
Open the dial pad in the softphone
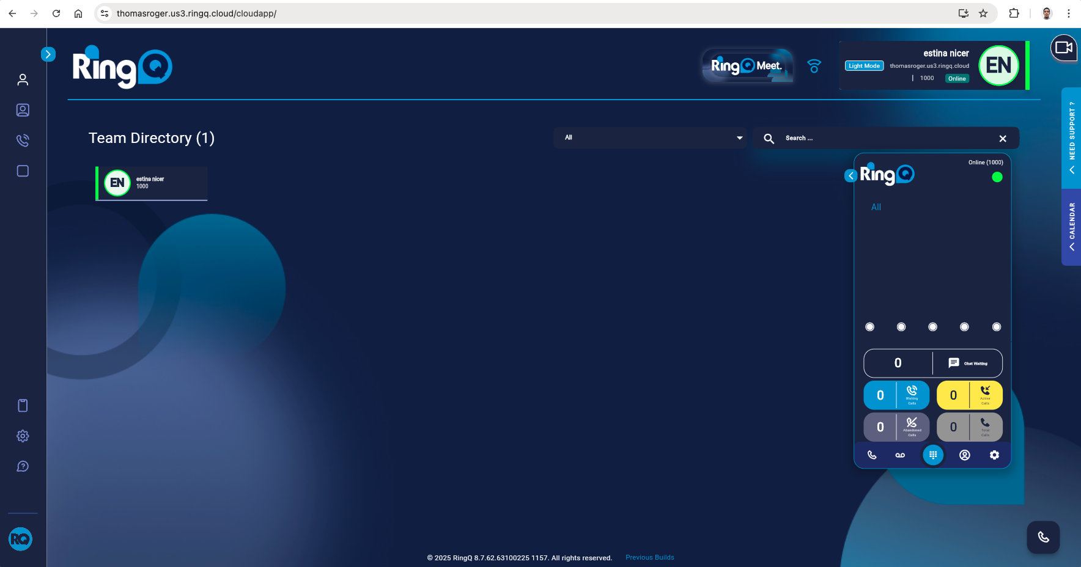pyautogui.click(x=933, y=455)
